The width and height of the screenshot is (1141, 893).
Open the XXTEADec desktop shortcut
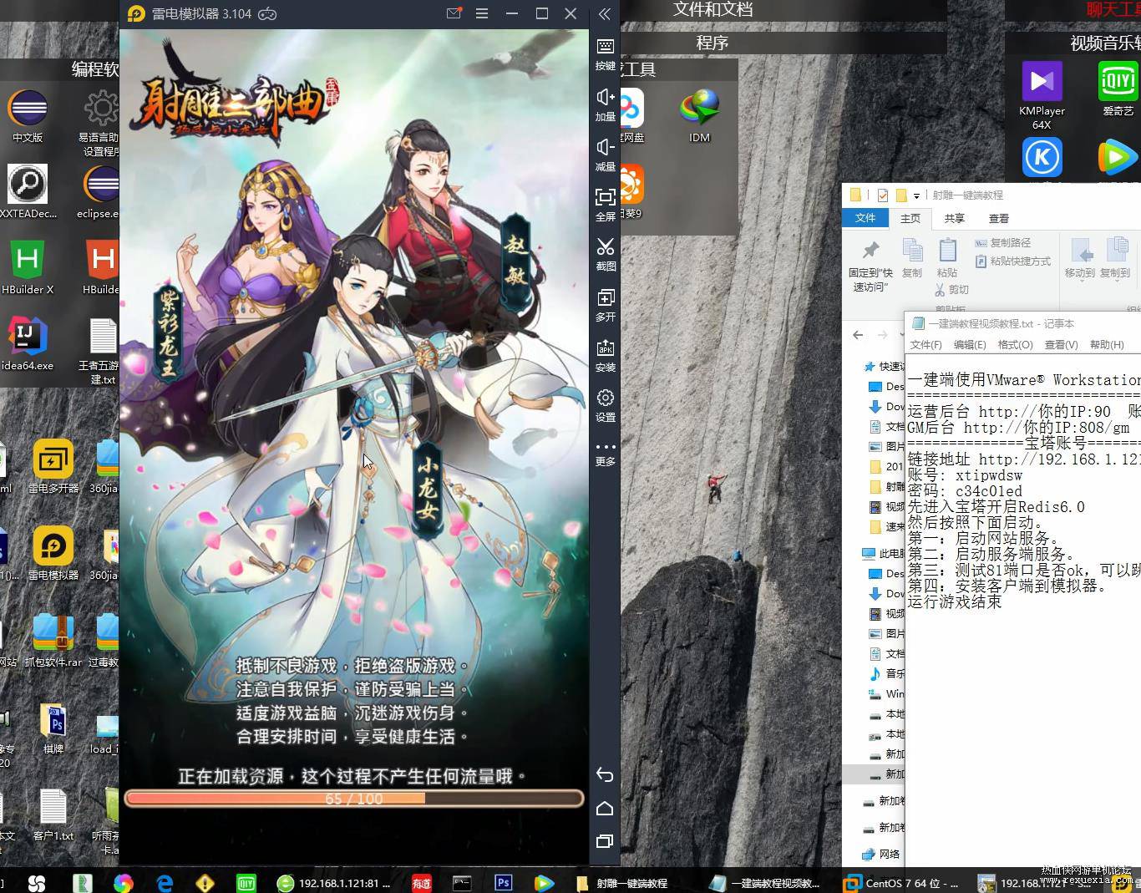[28, 190]
